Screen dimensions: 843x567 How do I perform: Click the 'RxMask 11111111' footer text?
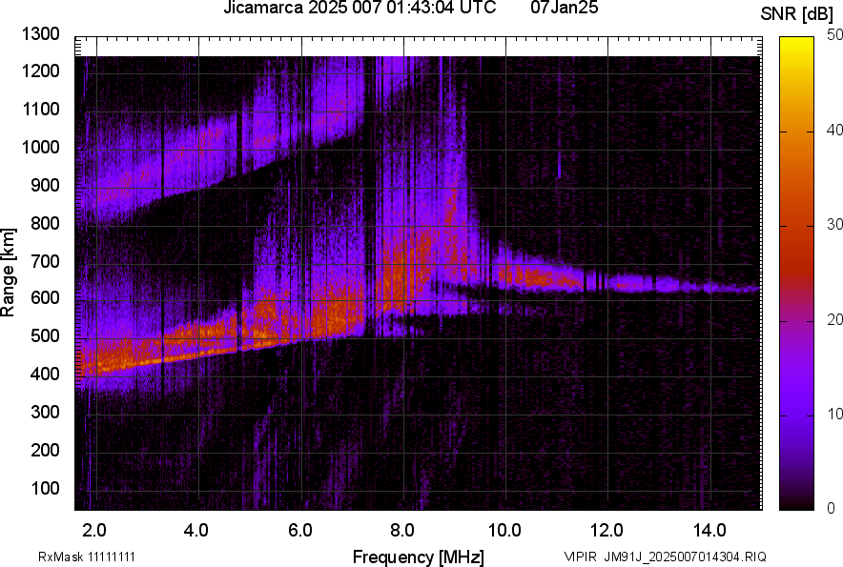click(x=86, y=557)
